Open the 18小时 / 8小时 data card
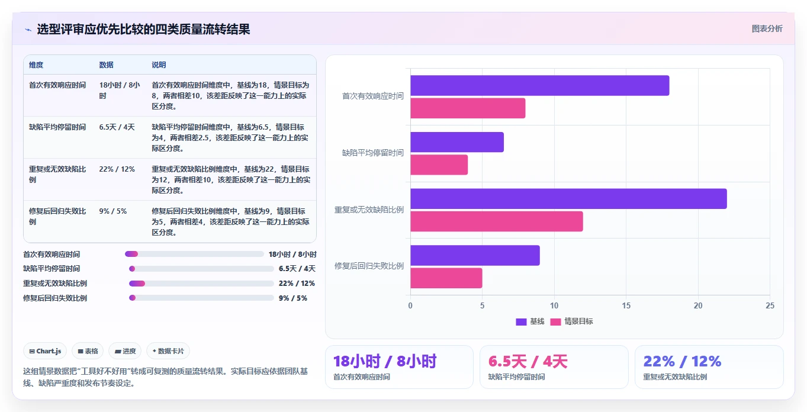Screen dimensions: 807x412 (399, 367)
